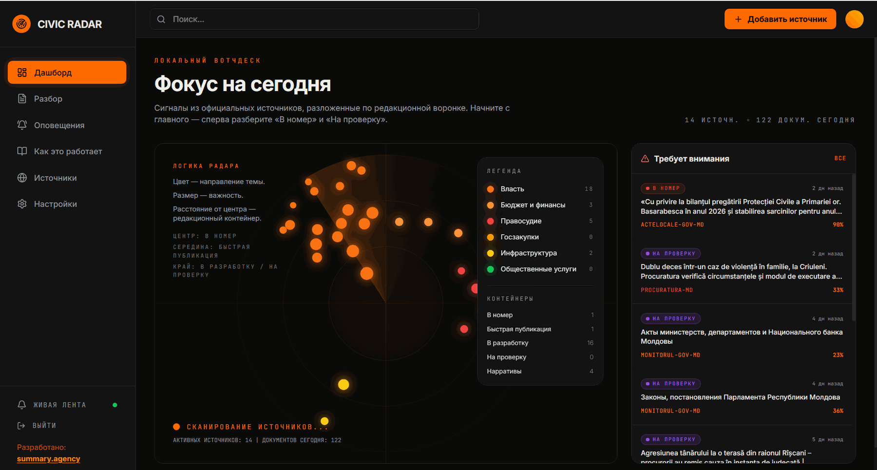The image size is (877, 470).
Task: Click the scanning status orange dot
Action: point(176,427)
